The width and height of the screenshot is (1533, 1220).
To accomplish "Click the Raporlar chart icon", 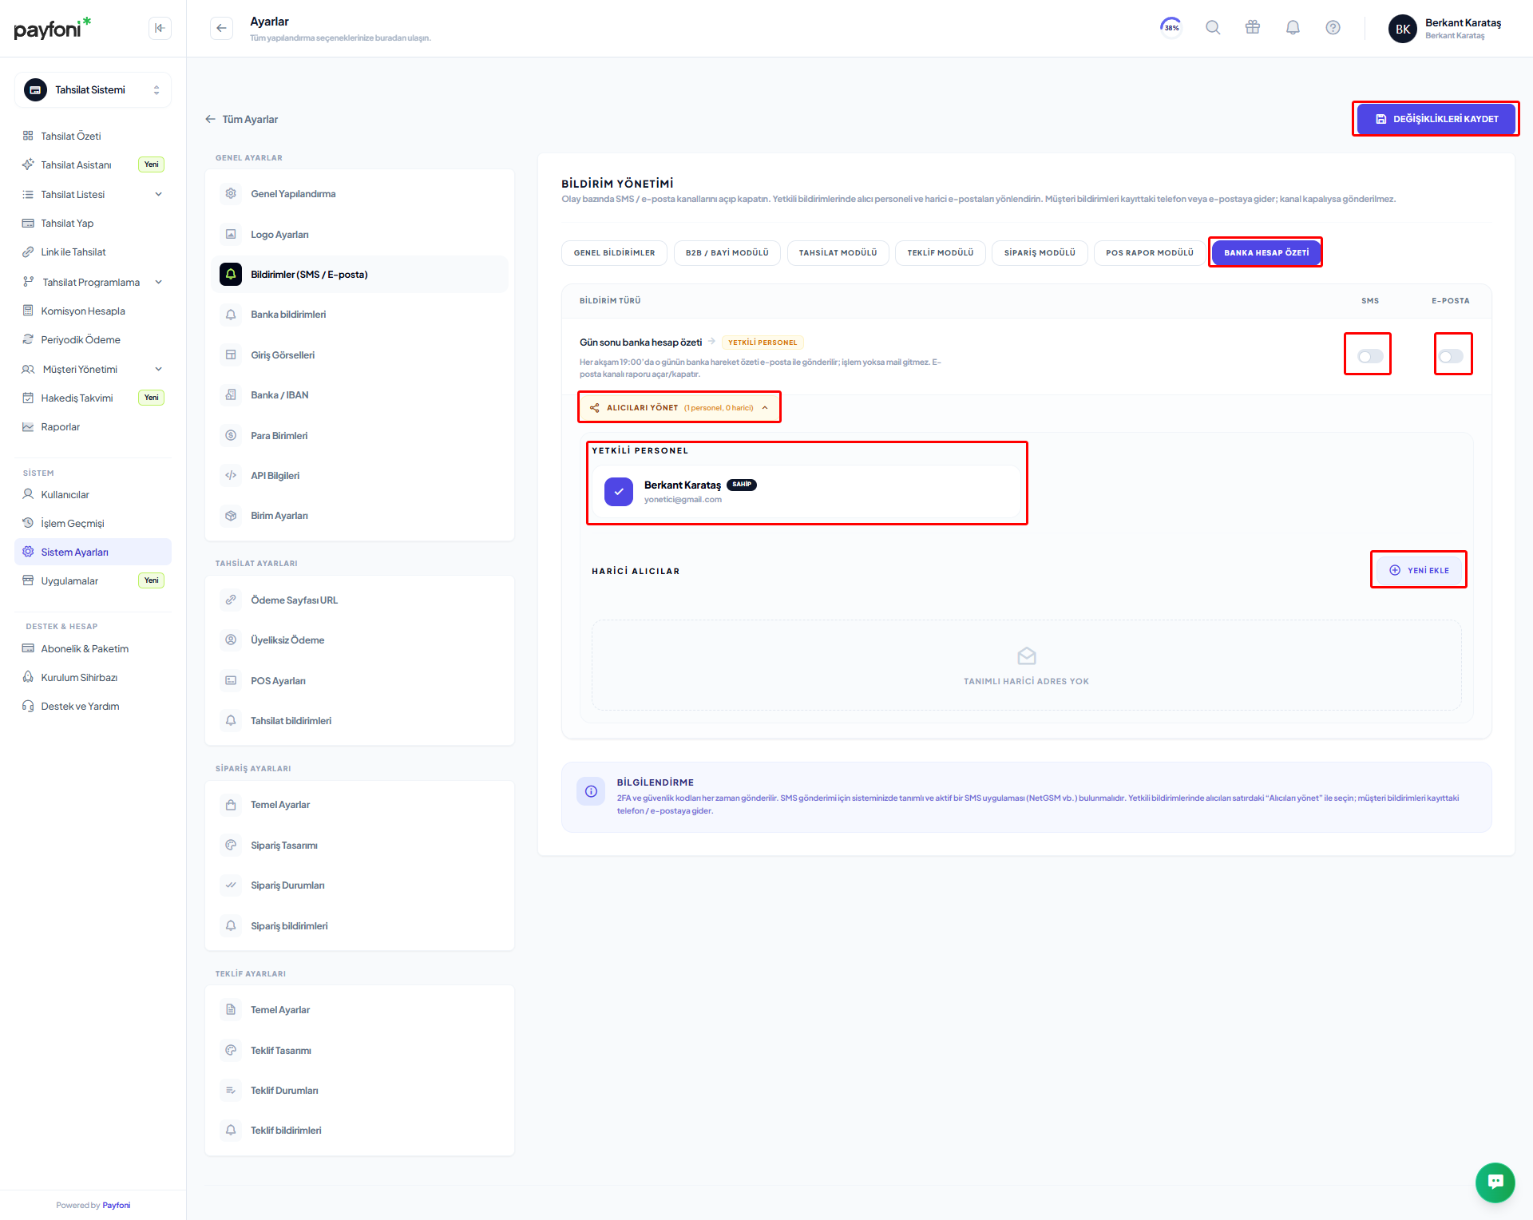I will pos(28,426).
